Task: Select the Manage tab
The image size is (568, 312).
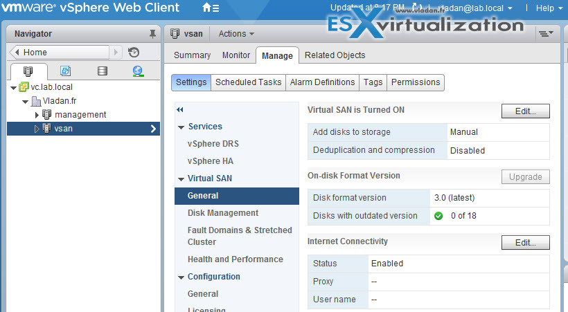Action: click(277, 55)
